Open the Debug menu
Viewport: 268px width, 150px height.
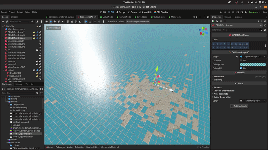pyautogui.click(x=20, y=12)
